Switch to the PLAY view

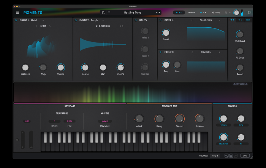179,13
